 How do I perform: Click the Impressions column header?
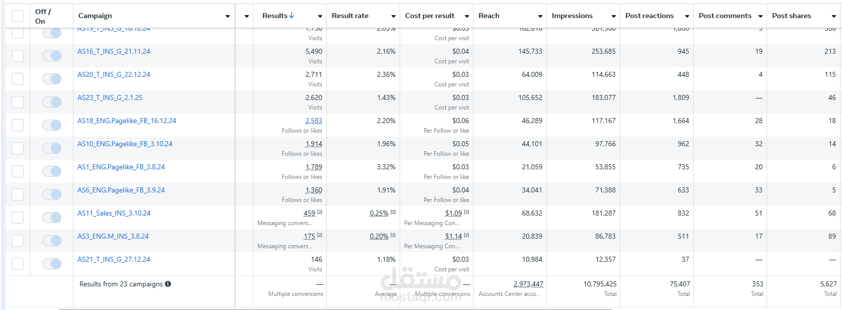pyautogui.click(x=572, y=16)
